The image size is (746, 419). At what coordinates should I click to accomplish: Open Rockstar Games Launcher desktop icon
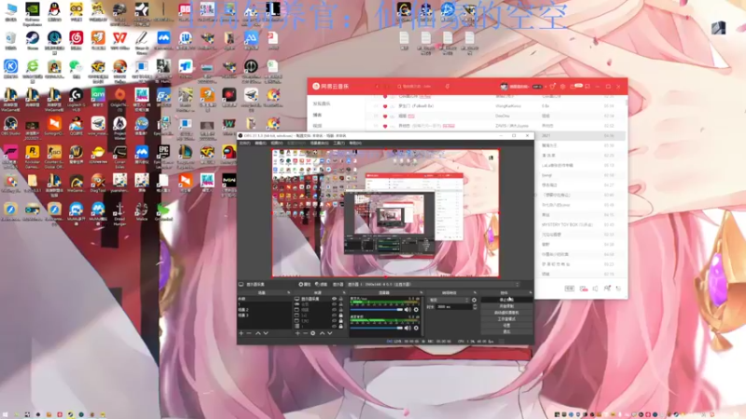tap(33, 155)
